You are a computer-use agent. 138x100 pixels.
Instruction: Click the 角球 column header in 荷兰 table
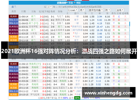(53, 12)
